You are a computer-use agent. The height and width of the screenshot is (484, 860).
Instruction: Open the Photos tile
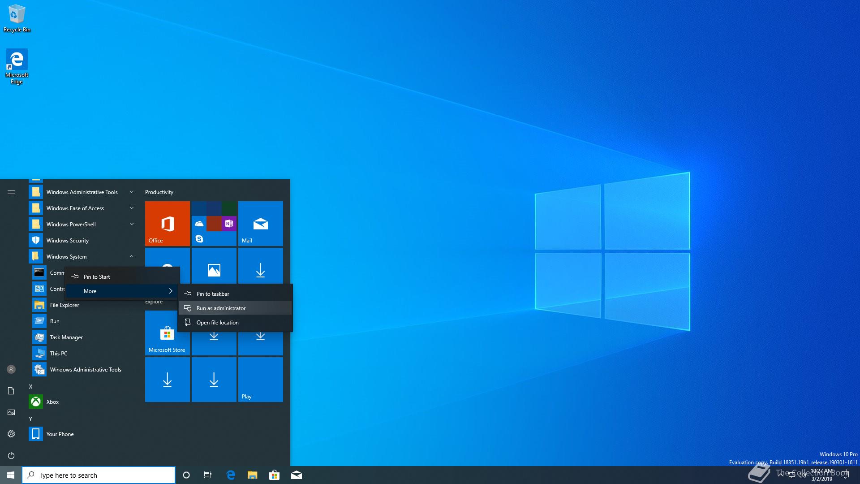tap(214, 266)
